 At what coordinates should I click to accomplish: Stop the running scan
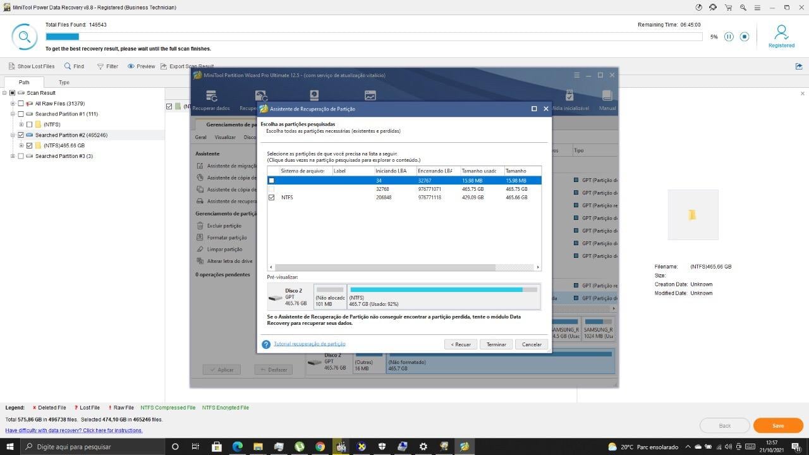[x=745, y=37]
